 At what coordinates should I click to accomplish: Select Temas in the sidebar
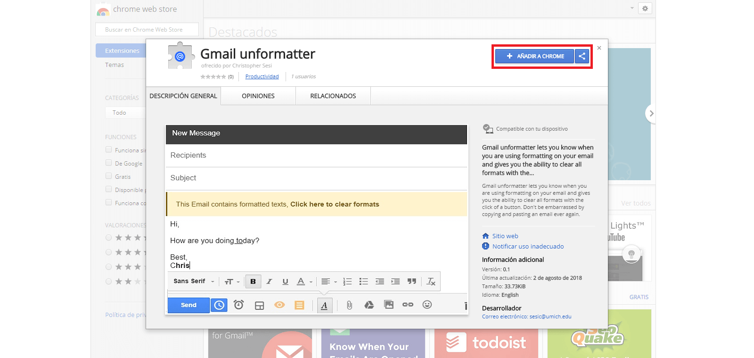tap(115, 65)
